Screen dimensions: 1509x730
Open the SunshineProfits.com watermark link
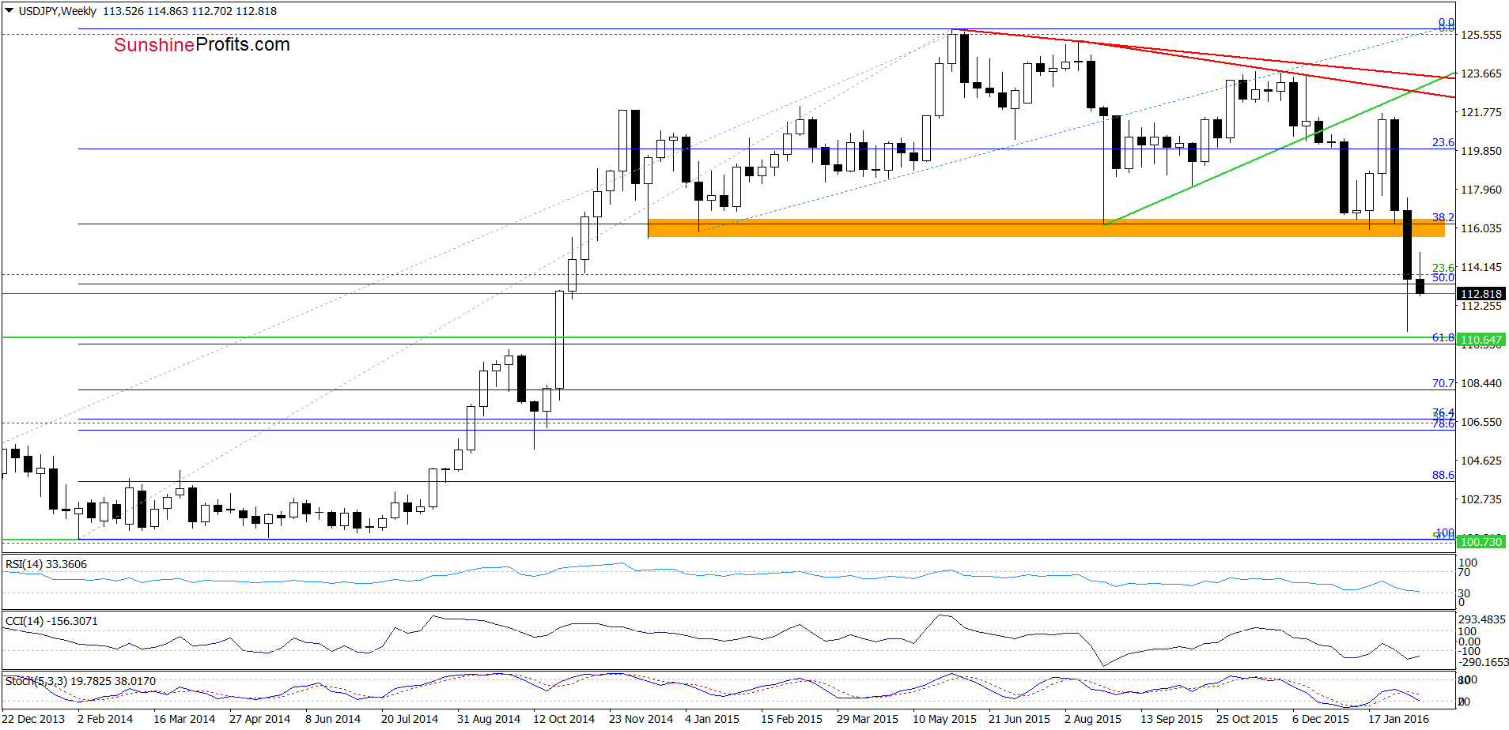pos(202,45)
